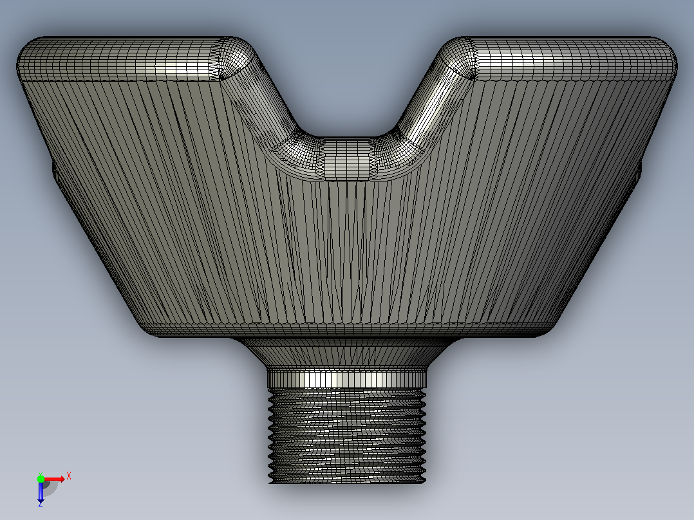Click the blue Z axis arrow of the triad

coord(41,492)
